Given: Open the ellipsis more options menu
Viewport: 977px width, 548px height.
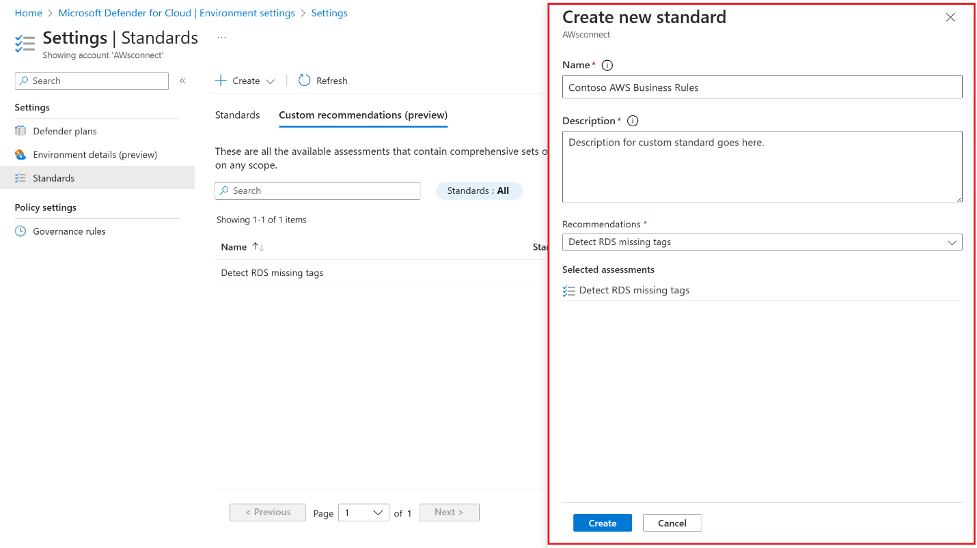Looking at the screenshot, I should click(221, 38).
